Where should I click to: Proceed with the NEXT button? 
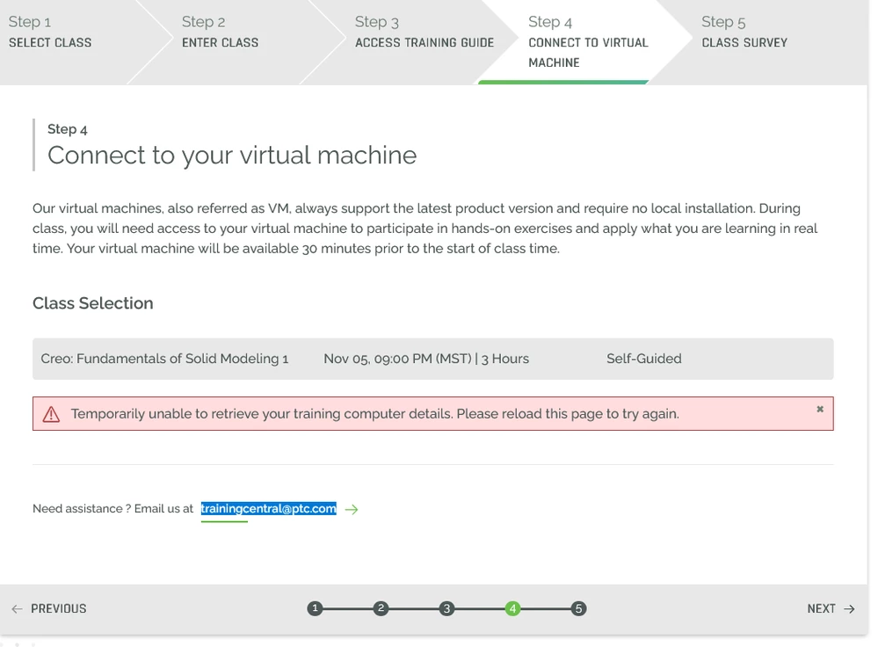[831, 609]
